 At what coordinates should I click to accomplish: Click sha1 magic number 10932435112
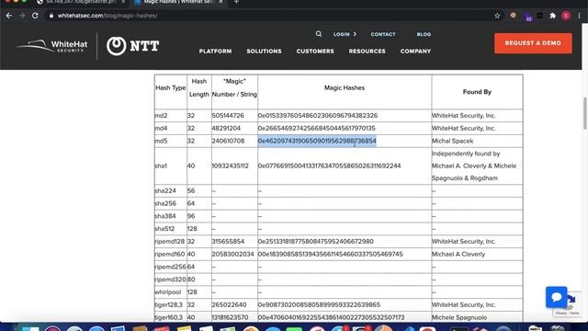pyautogui.click(x=231, y=165)
